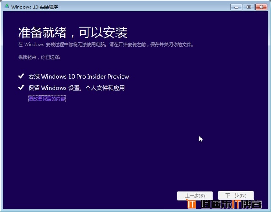Minimize the Windows 10 安装程序 window
The height and width of the screenshot is (212, 271).
pos(236,7)
